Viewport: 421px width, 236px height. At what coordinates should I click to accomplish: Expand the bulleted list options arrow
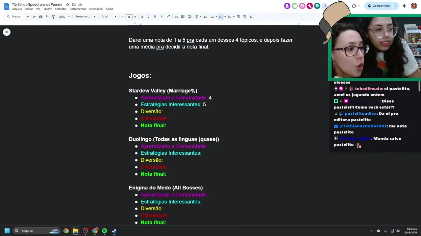pos(225,17)
